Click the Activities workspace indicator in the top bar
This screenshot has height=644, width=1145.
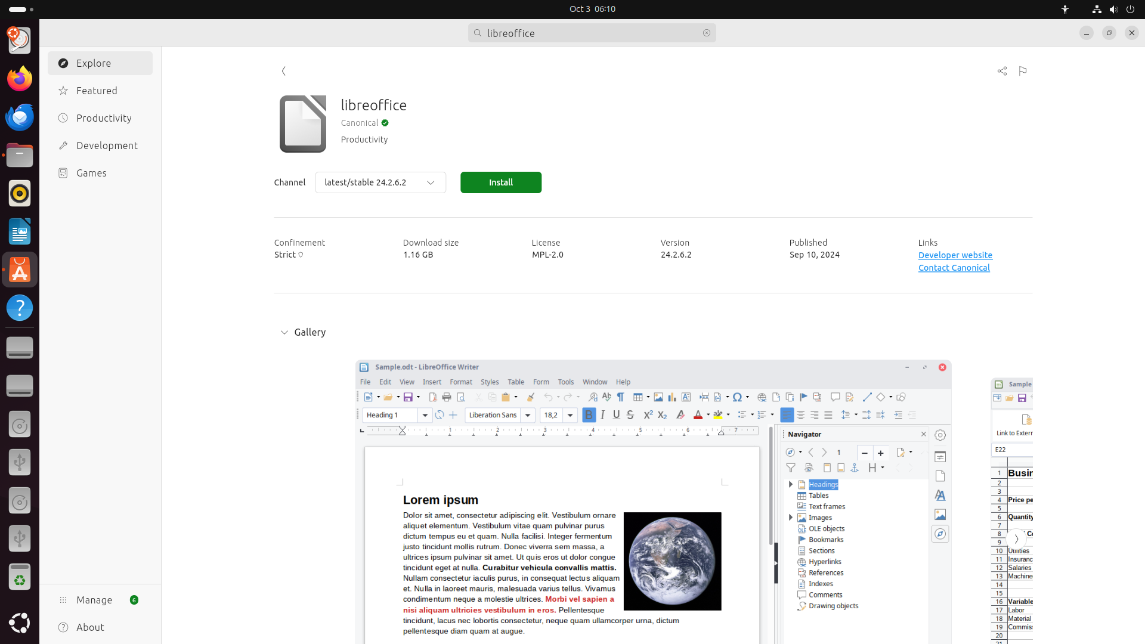click(21, 9)
